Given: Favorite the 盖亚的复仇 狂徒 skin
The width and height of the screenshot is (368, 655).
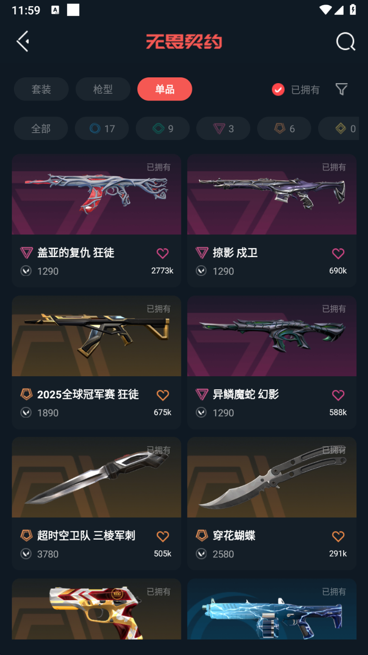Looking at the screenshot, I should 163,253.
